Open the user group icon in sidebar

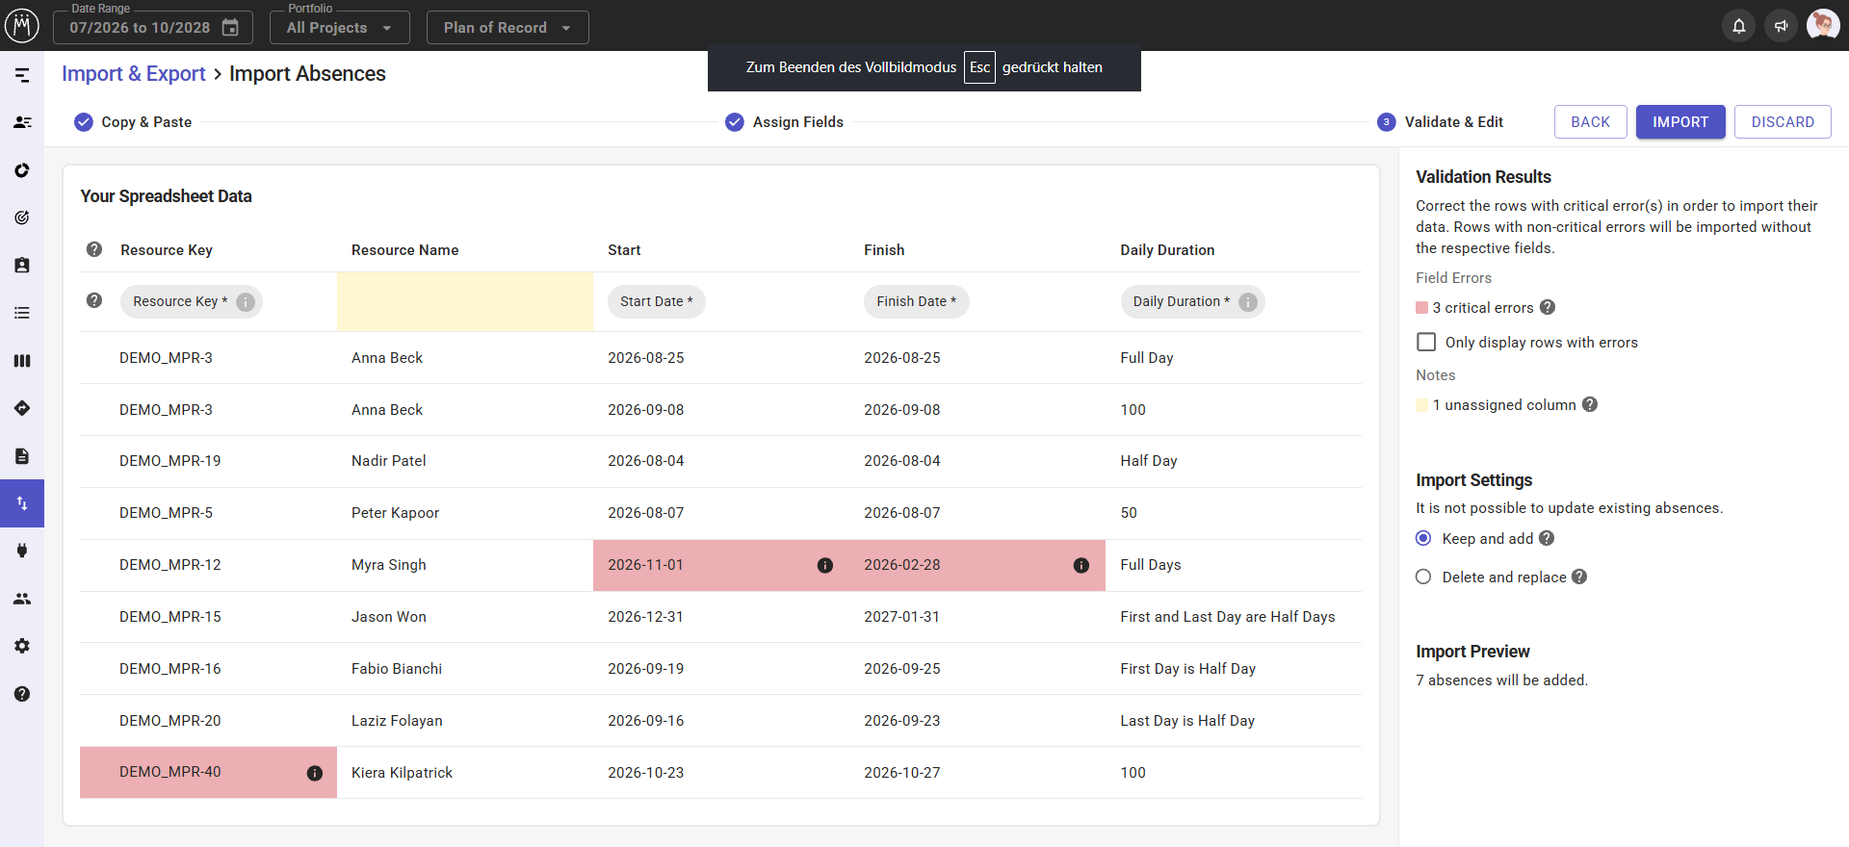[x=22, y=599]
